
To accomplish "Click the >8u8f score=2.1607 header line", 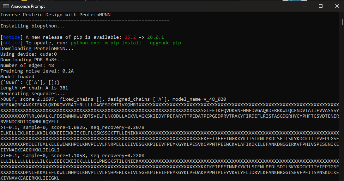I will click(113, 99).
